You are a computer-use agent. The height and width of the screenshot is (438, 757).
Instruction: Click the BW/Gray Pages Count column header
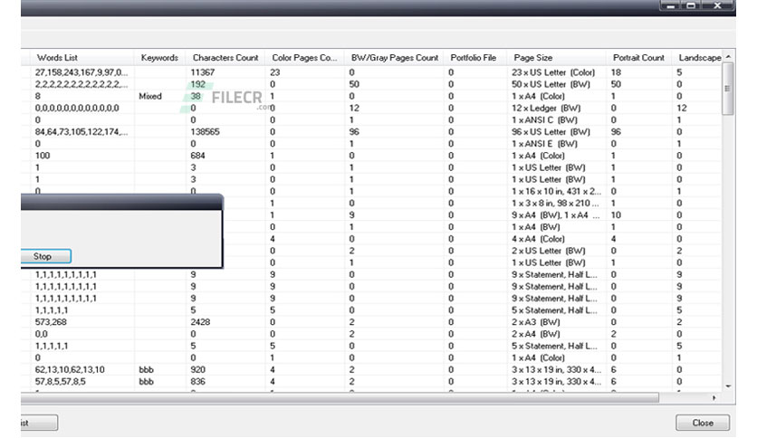(x=395, y=57)
